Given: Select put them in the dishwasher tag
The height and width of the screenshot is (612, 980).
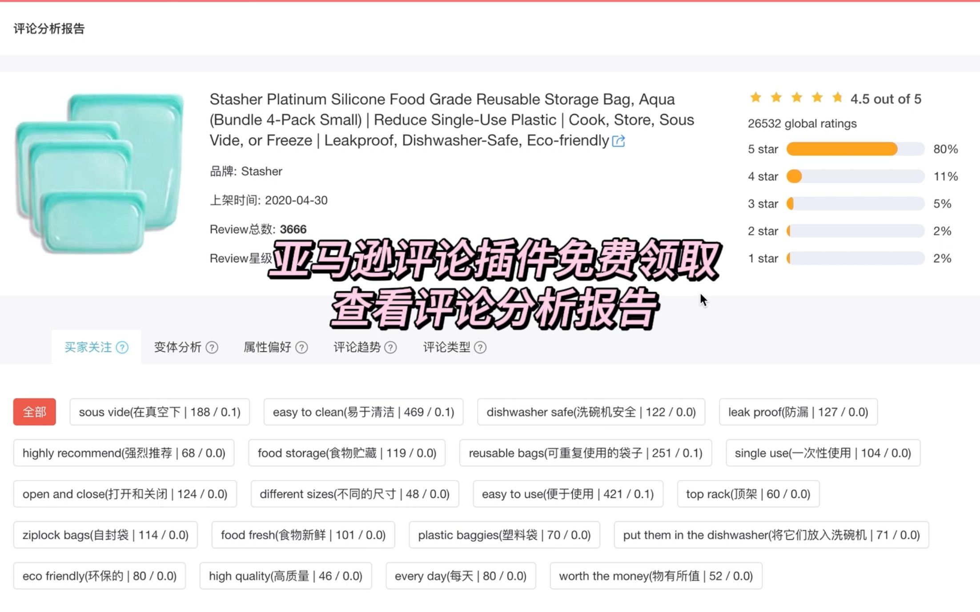Looking at the screenshot, I should coord(771,535).
